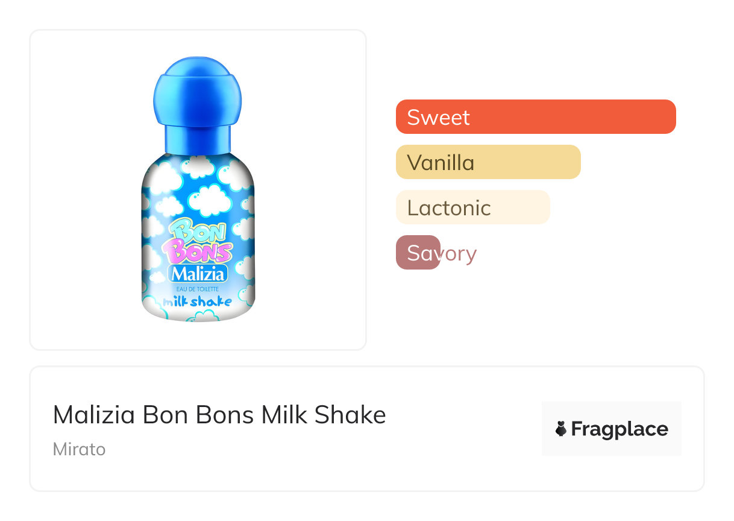Viewport: 734px width, 521px height.
Task: Click the large white cloud above Bon Bons logo
Action: (209, 198)
